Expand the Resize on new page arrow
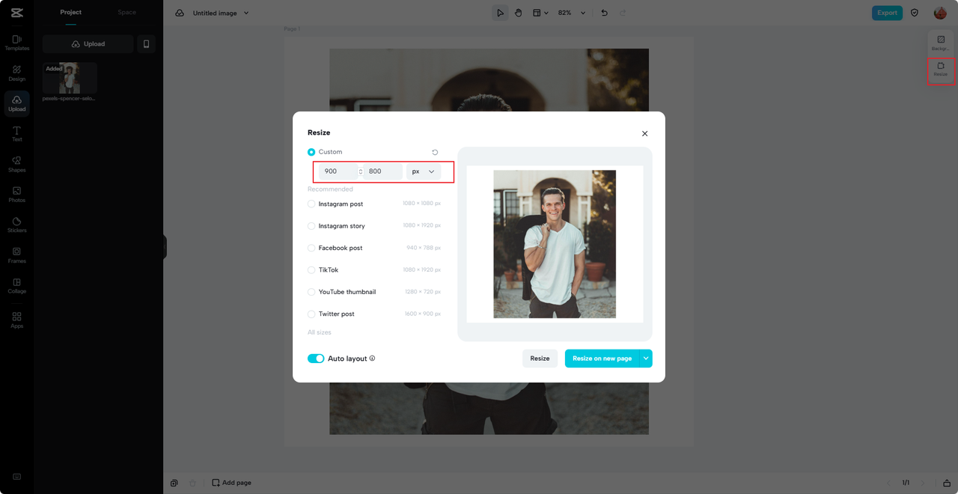The width and height of the screenshot is (958, 494). pyautogui.click(x=646, y=359)
